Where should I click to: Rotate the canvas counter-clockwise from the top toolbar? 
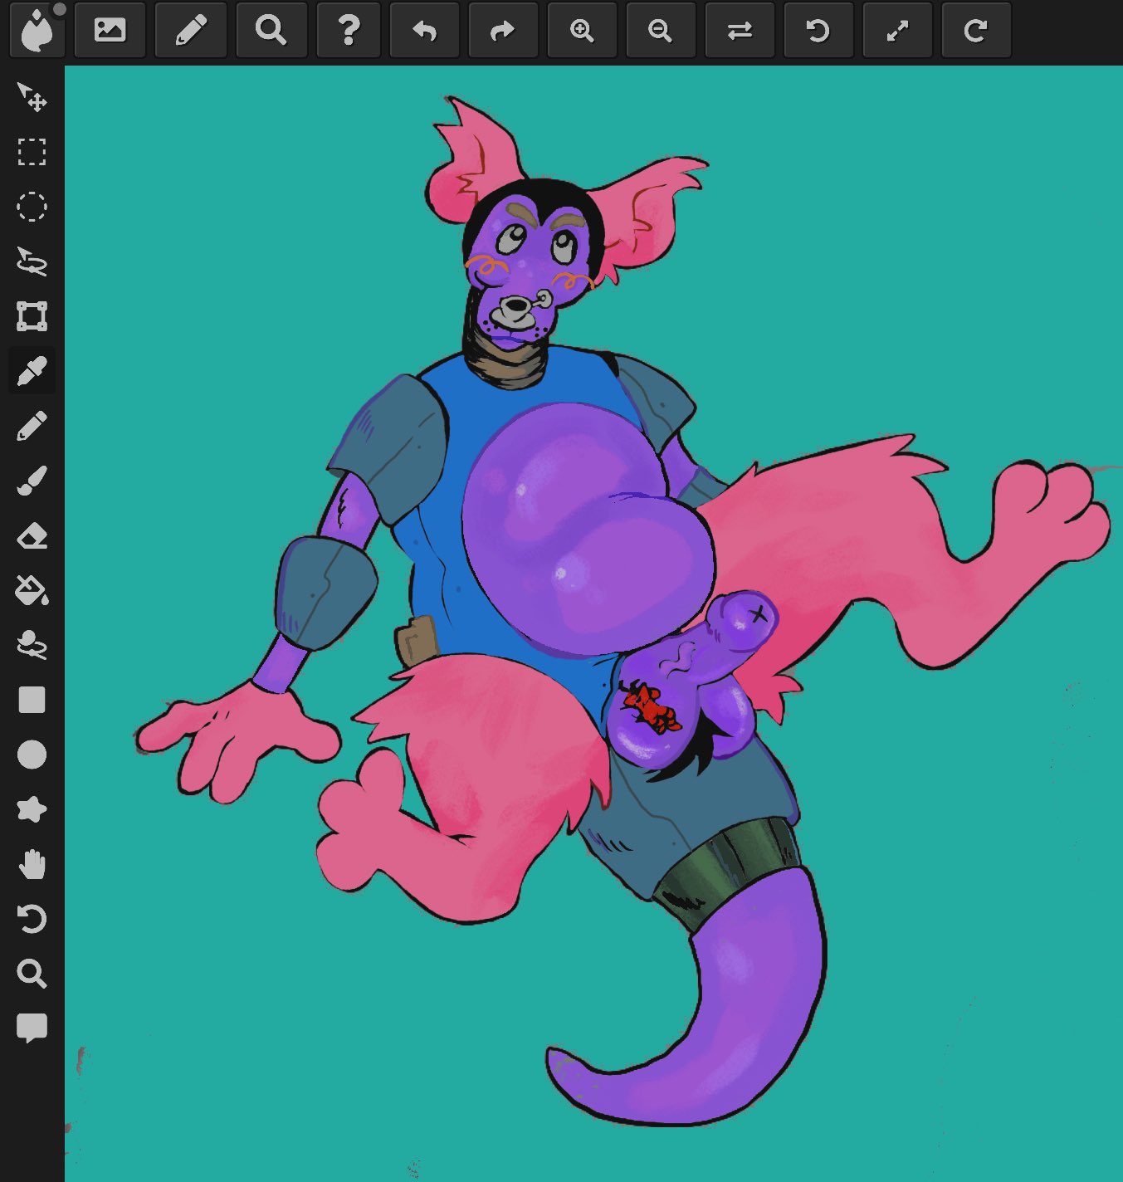pos(818,30)
